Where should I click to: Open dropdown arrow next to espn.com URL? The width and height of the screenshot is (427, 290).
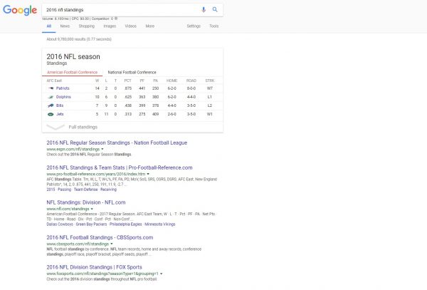click(93, 150)
